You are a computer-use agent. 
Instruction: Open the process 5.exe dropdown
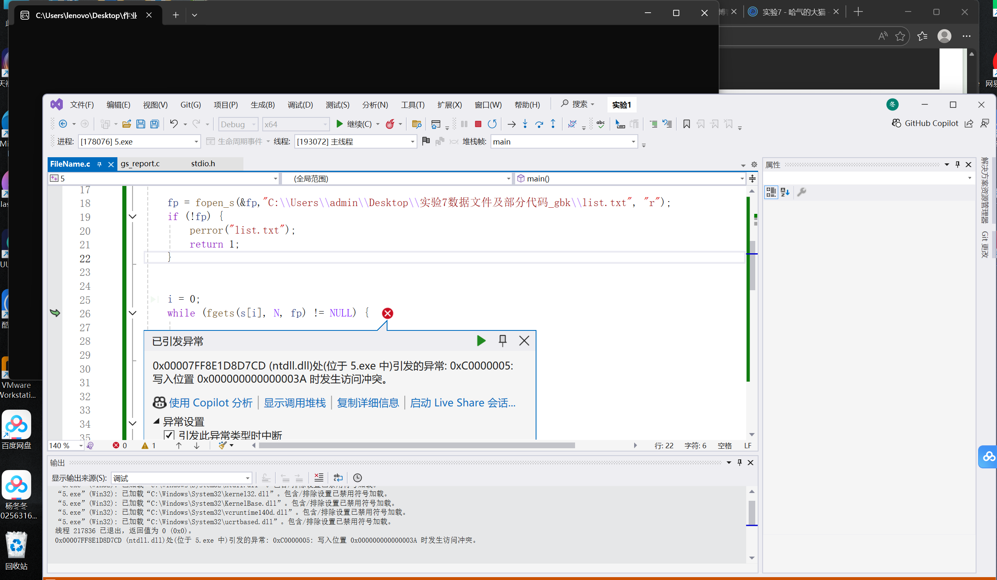click(196, 142)
